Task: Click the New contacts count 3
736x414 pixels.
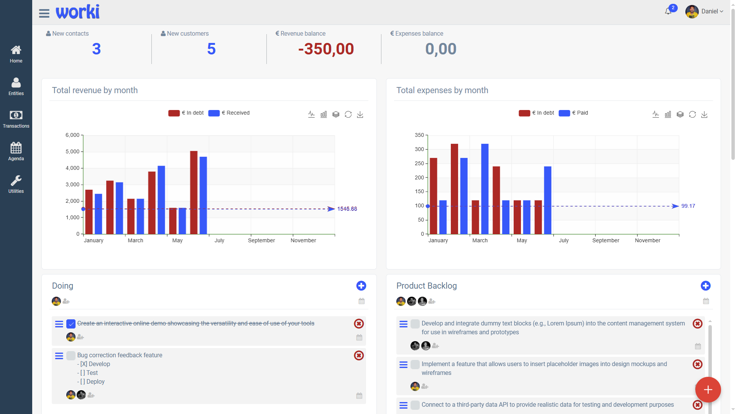Action: [x=96, y=49]
